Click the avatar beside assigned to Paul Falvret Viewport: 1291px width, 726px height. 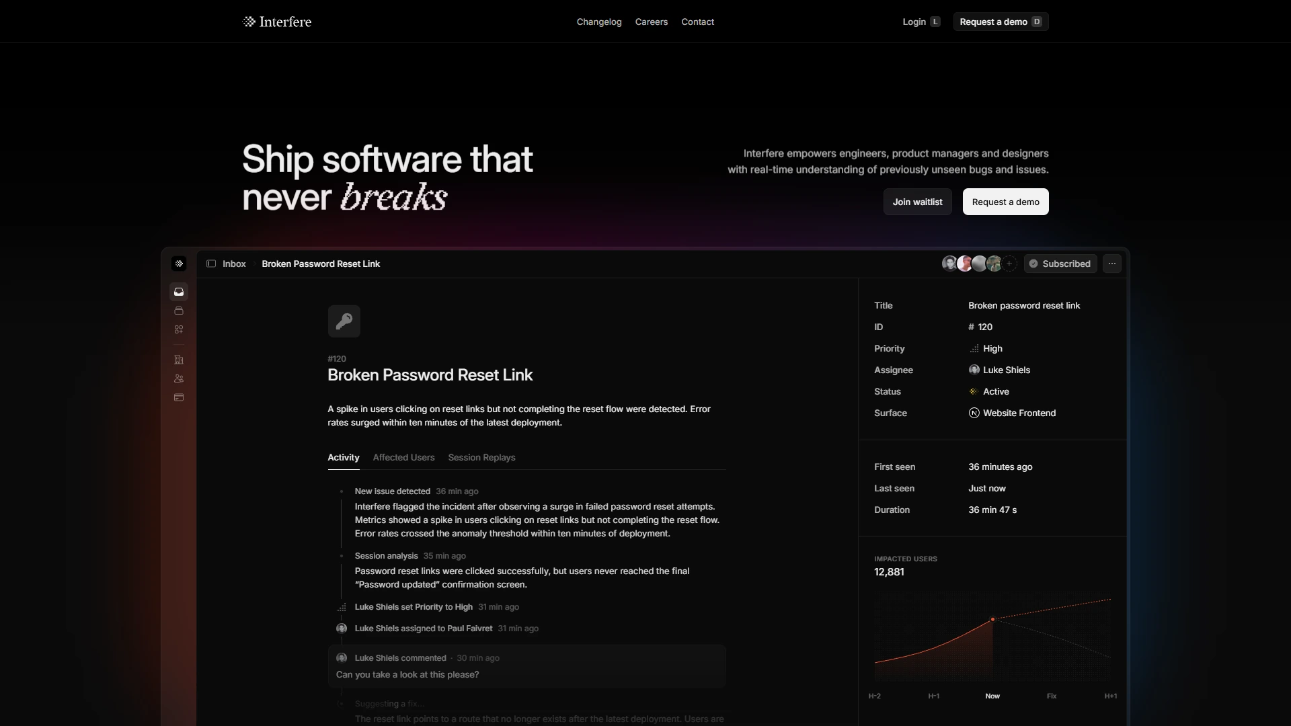click(342, 629)
